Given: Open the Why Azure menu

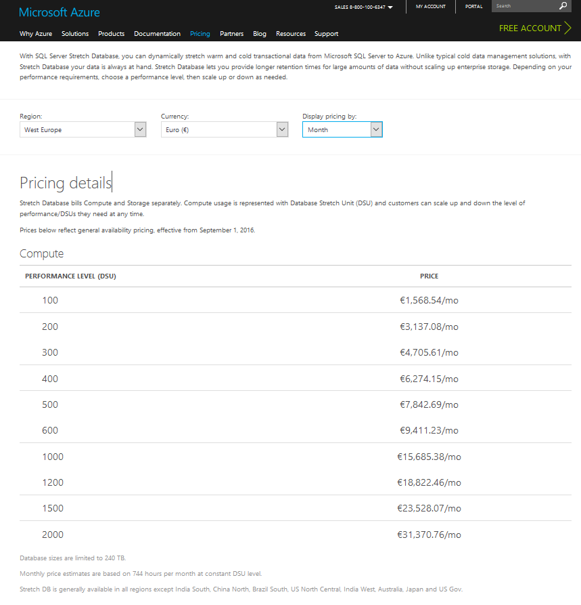Looking at the screenshot, I should [x=36, y=34].
